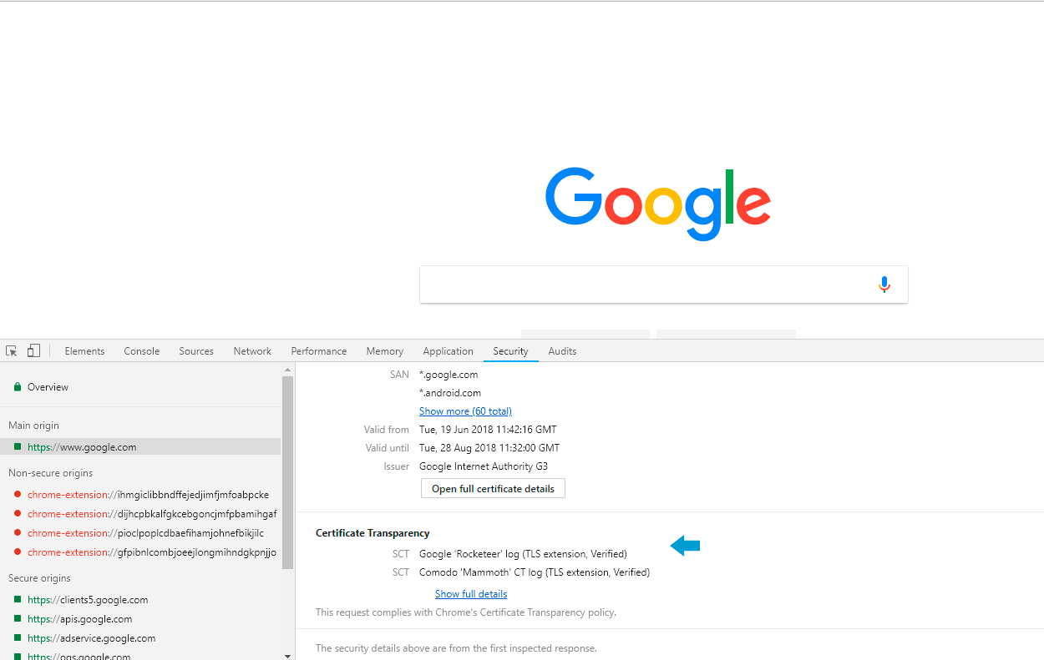Click the Google 'Rocketeer' log SCT entry
This screenshot has width=1044, height=660.
pyautogui.click(x=523, y=554)
